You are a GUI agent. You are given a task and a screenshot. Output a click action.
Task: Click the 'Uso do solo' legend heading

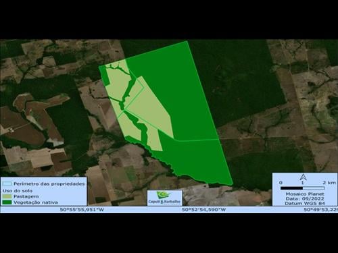pyautogui.click(x=18, y=191)
